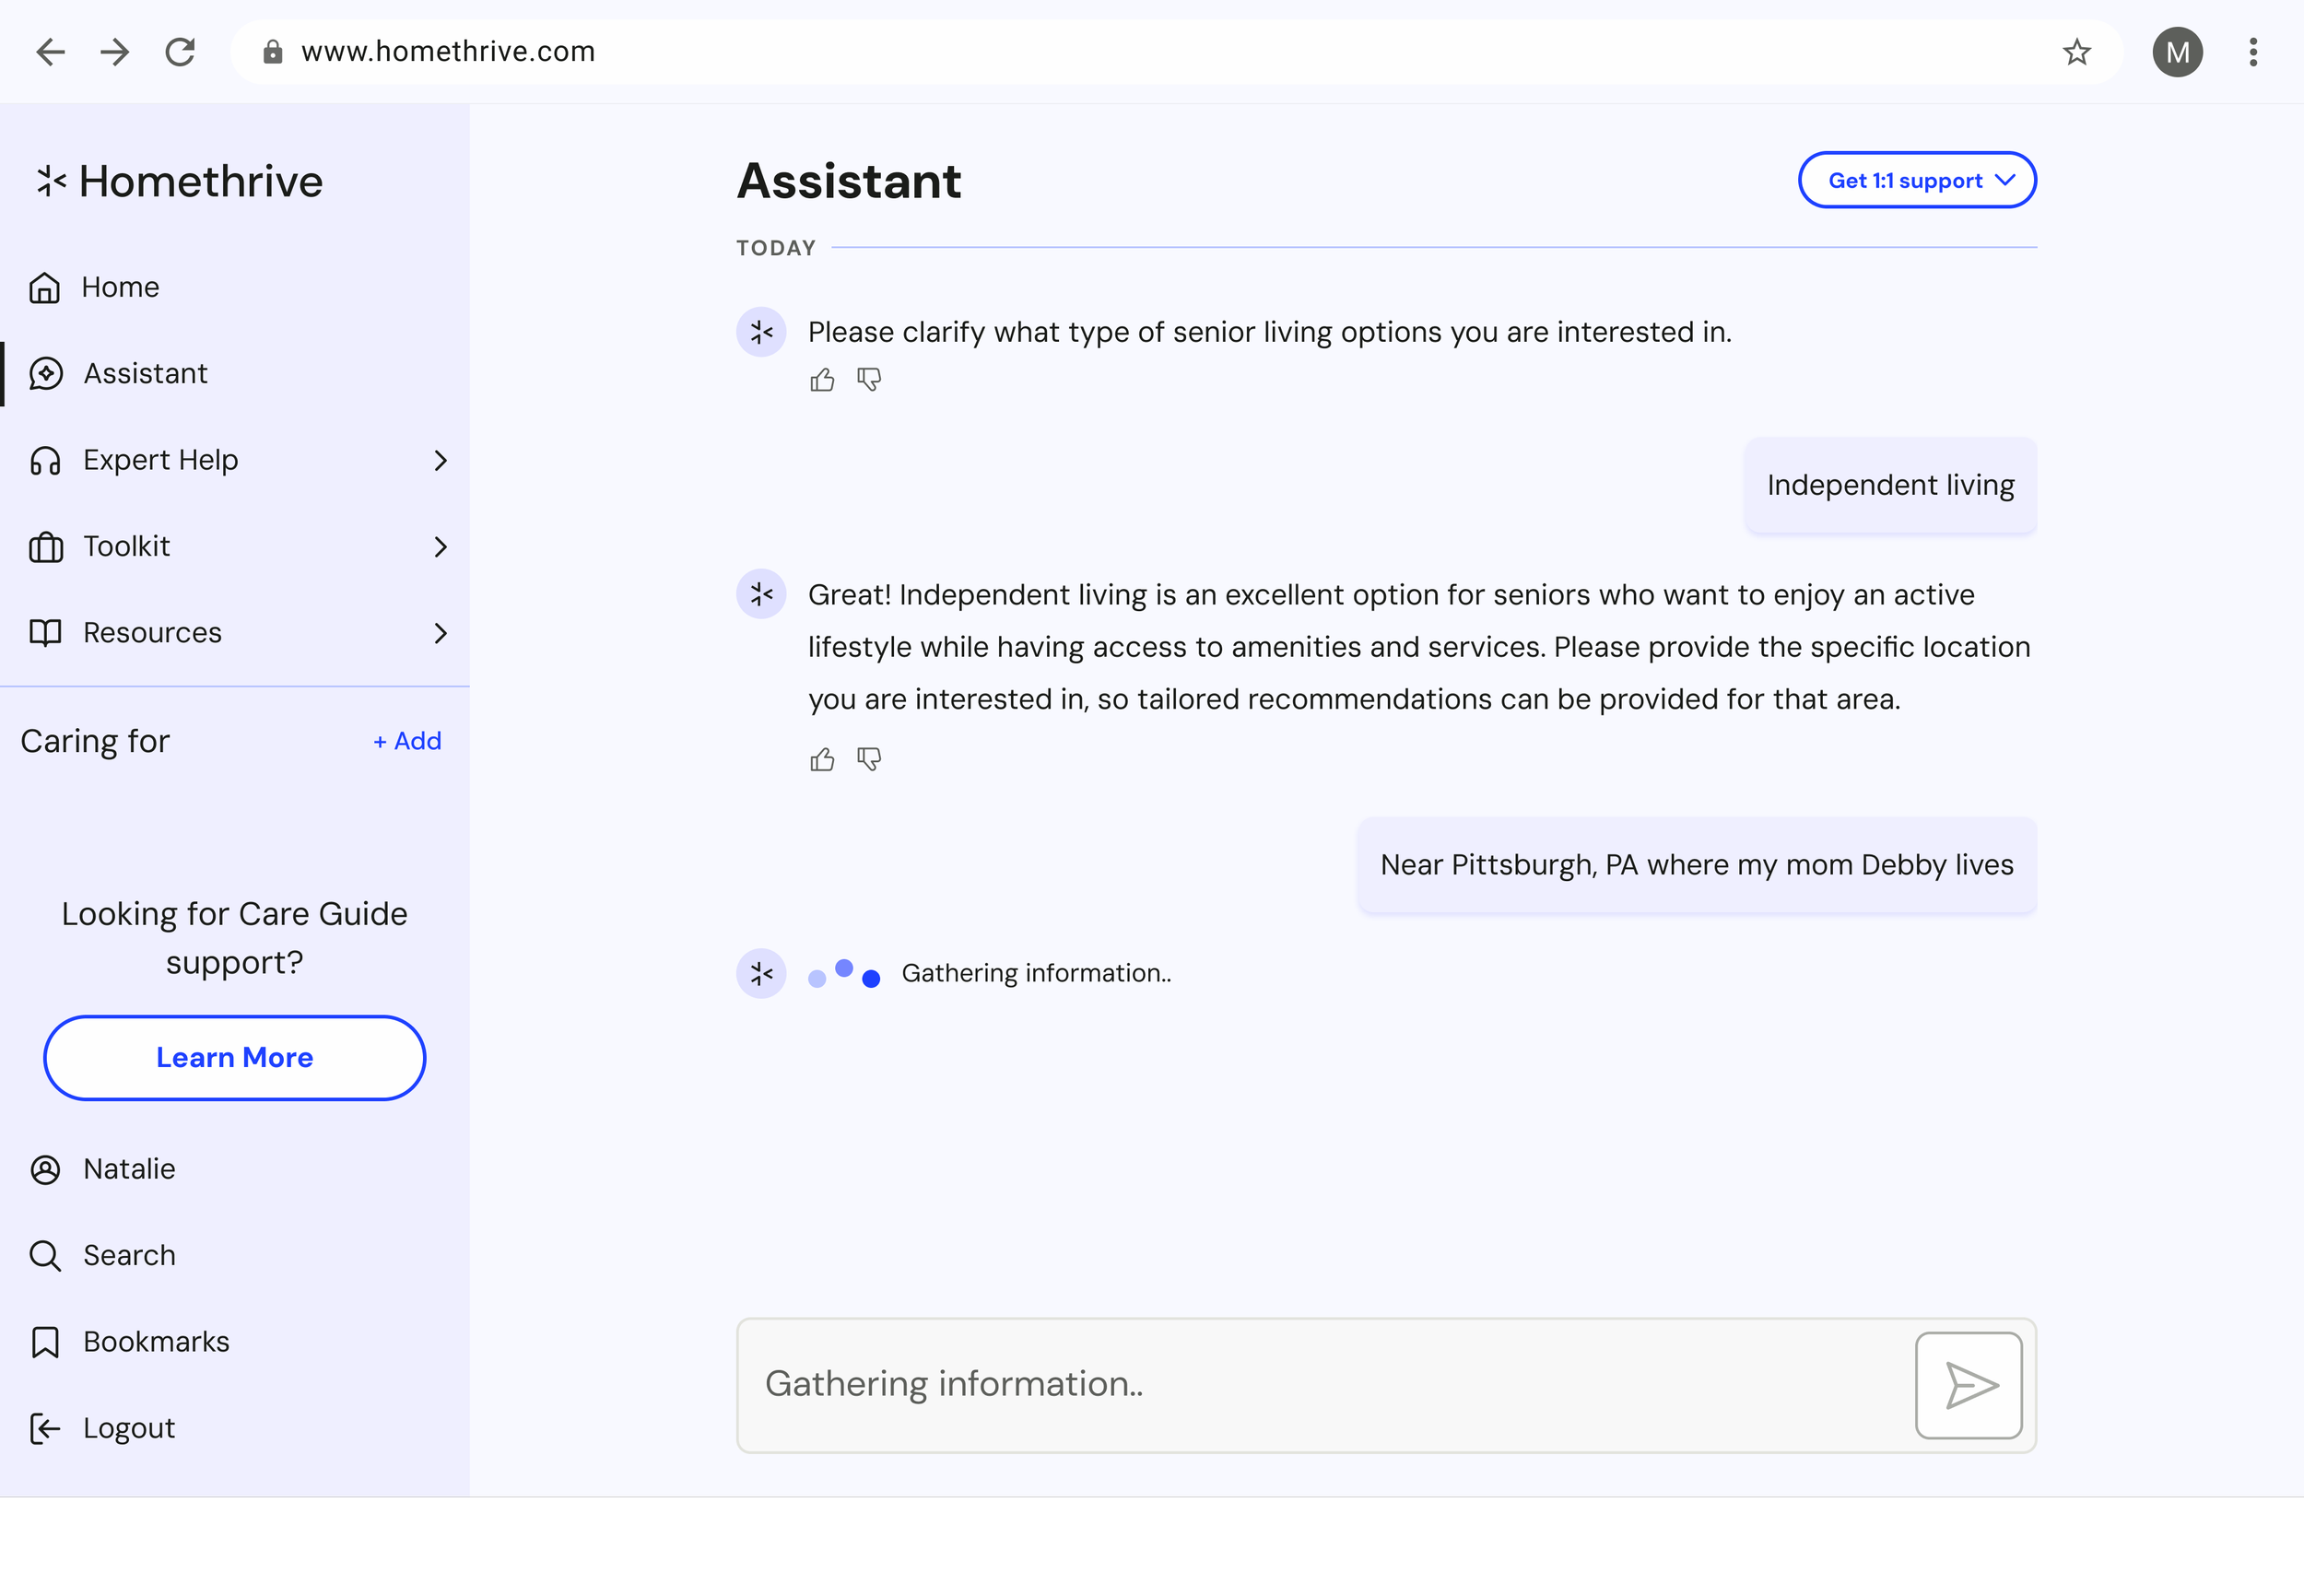
Task: Click + Add next to Caring for
Action: click(407, 741)
